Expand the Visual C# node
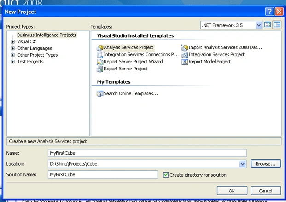 (12, 42)
